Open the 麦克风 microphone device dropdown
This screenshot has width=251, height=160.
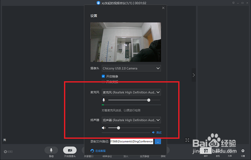click(x=131, y=92)
